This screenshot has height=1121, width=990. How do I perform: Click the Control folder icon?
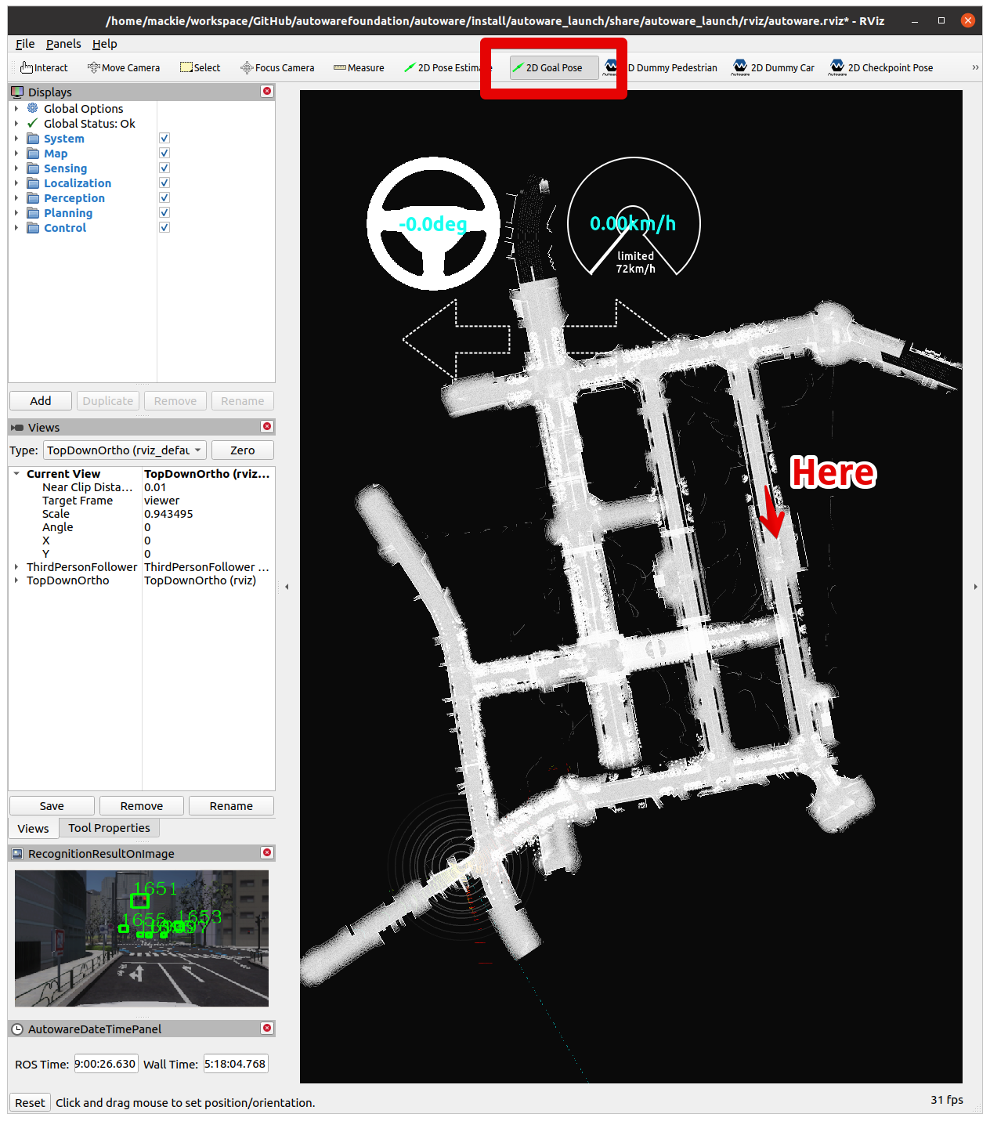click(33, 228)
